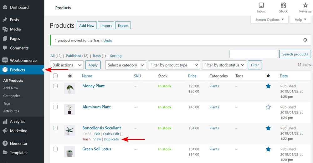
Task: Click the Dashboard gauge icon in sidebar
Action: pos(5,8)
